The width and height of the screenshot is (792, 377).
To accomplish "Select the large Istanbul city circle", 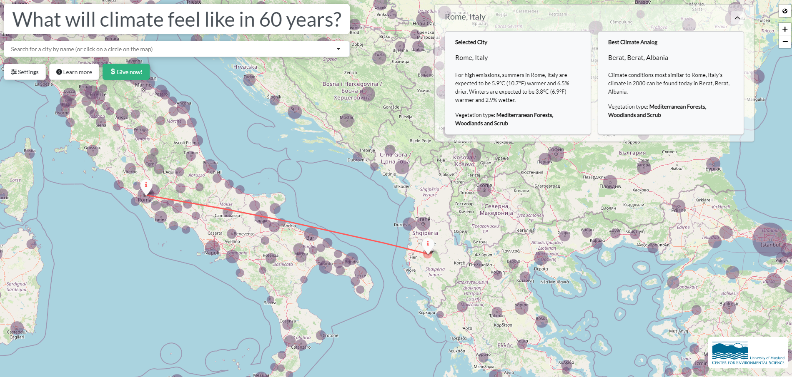I will point(769,239).
